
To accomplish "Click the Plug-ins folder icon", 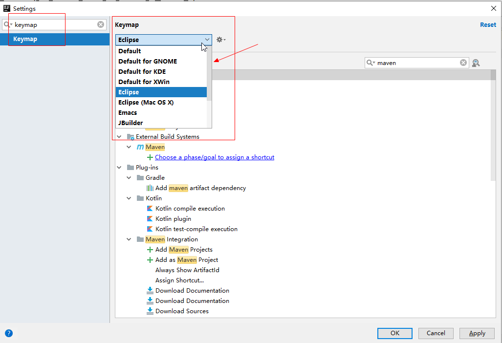I will point(131,168).
